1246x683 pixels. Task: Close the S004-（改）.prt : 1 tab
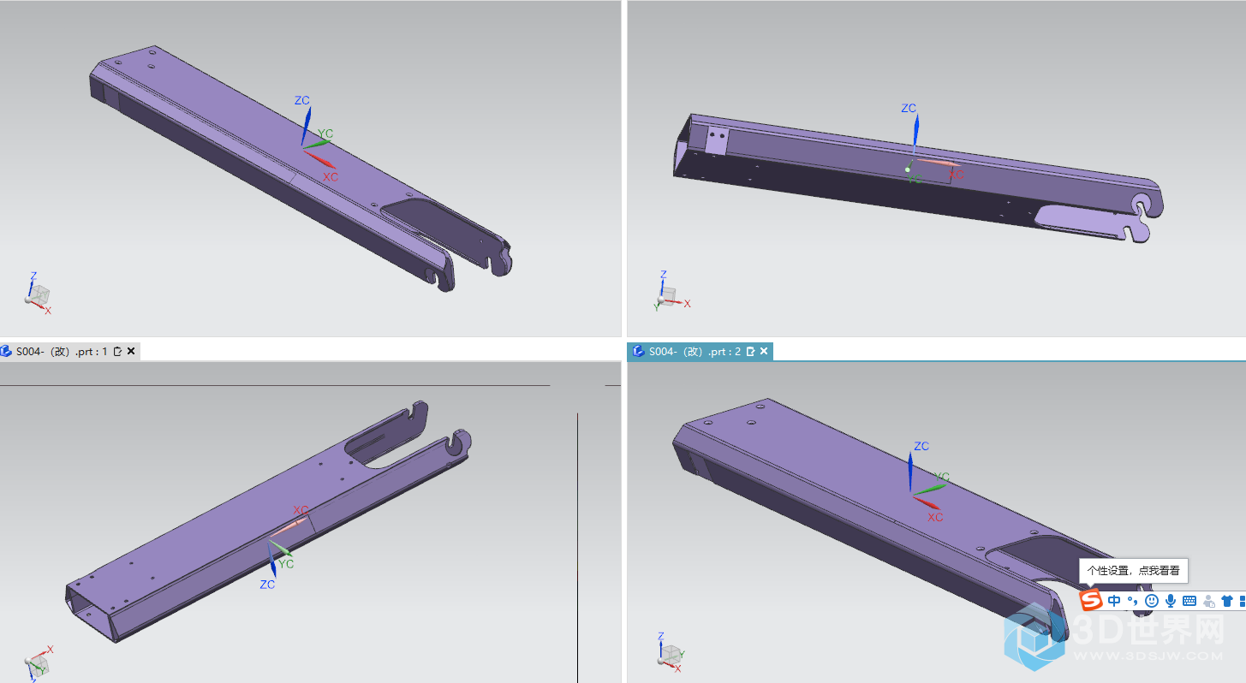(131, 351)
